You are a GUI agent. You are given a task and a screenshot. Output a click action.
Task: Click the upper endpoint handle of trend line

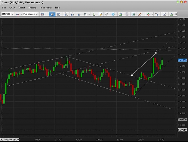(156, 53)
